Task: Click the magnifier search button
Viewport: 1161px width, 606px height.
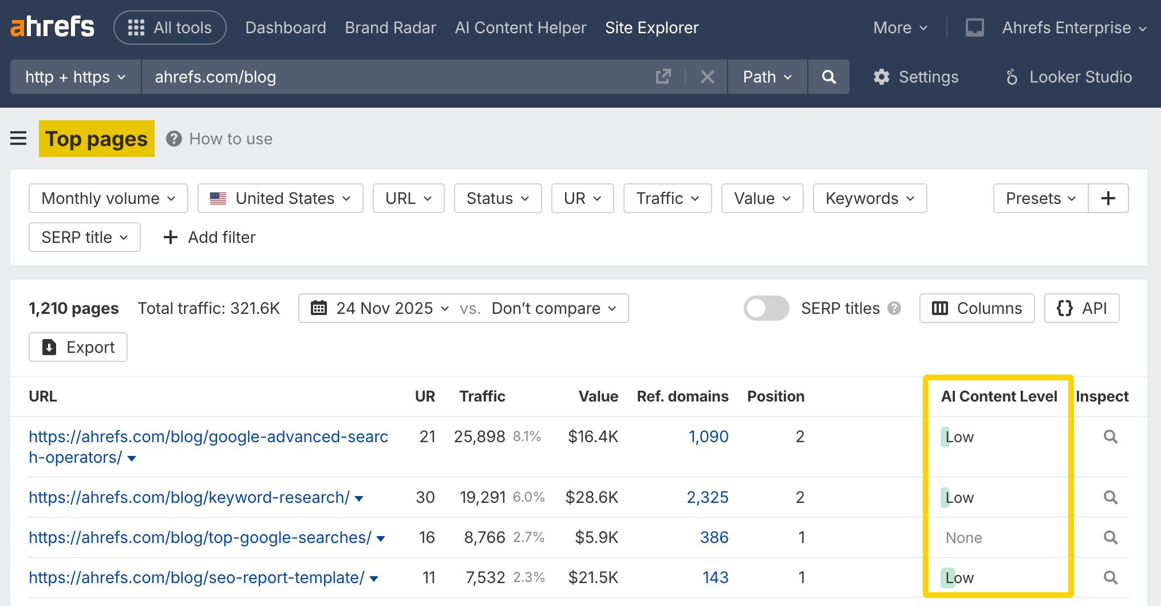Action: pyautogui.click(x=828, y=77)
